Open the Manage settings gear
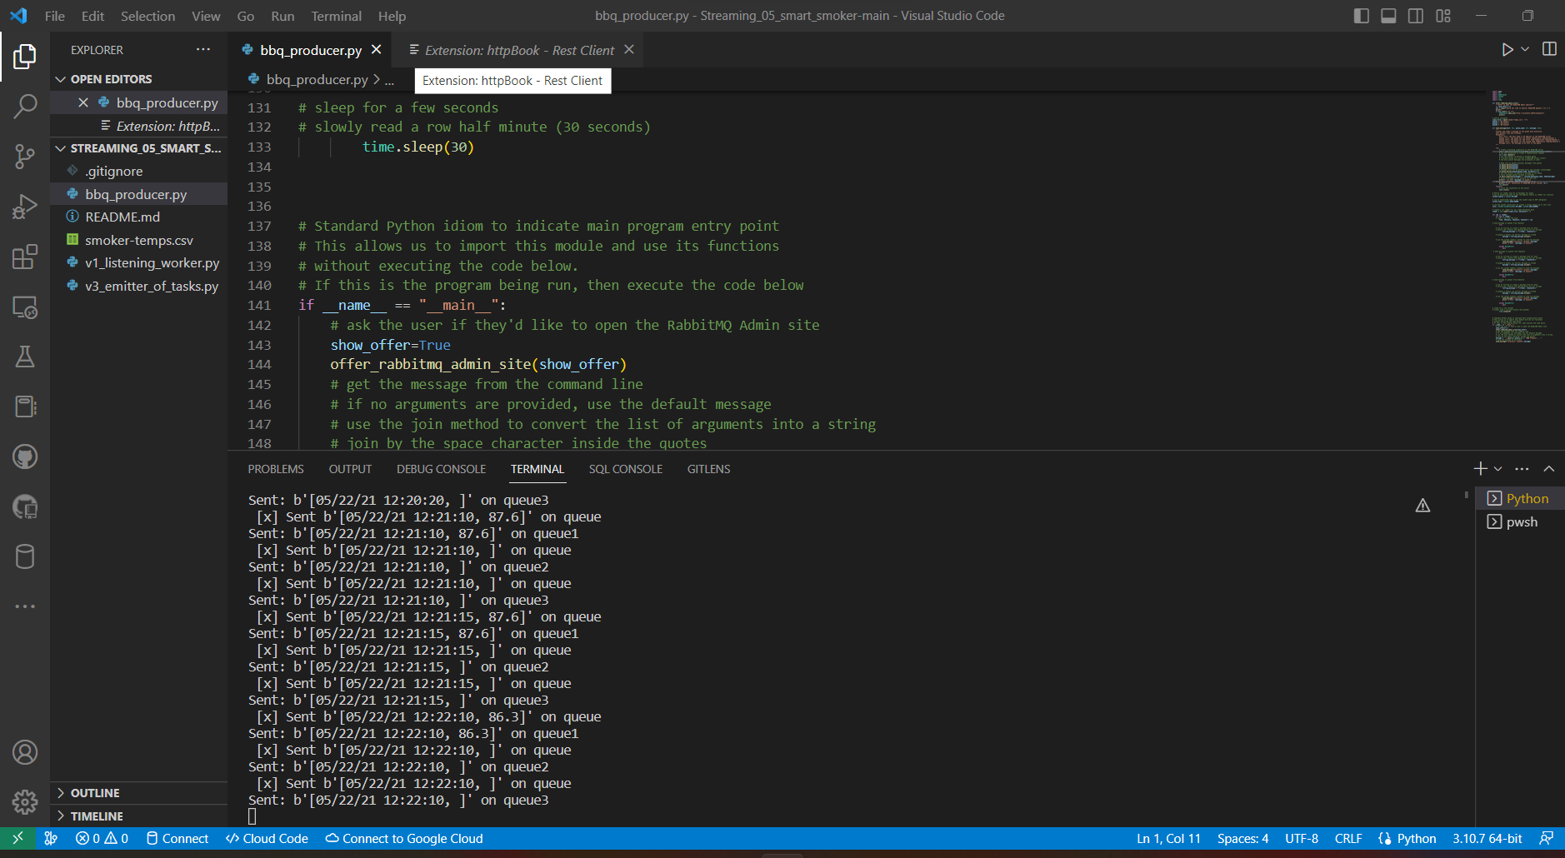 point(25,801)
